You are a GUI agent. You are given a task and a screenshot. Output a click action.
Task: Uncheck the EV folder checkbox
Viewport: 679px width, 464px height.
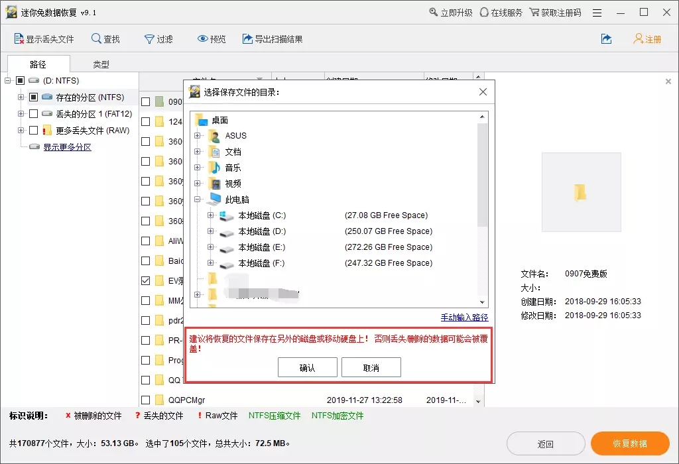(146, 280)
